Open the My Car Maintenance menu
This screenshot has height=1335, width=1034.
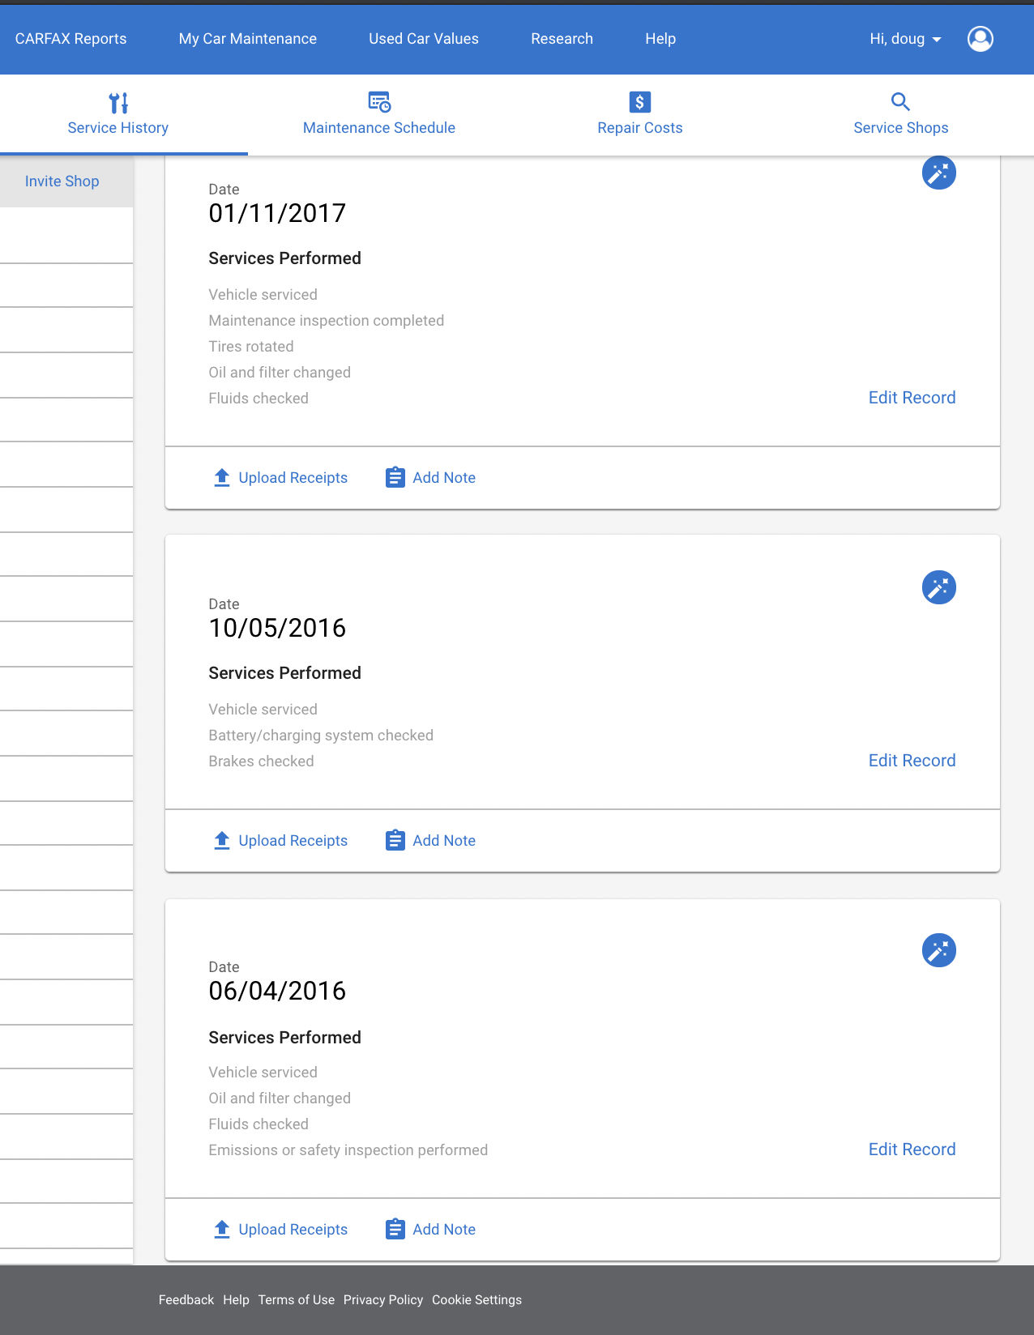(x=248, y=39)
